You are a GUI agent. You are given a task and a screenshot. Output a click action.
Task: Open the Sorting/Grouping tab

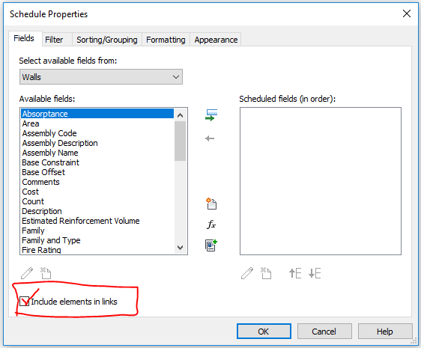click(x=107, y=40)
